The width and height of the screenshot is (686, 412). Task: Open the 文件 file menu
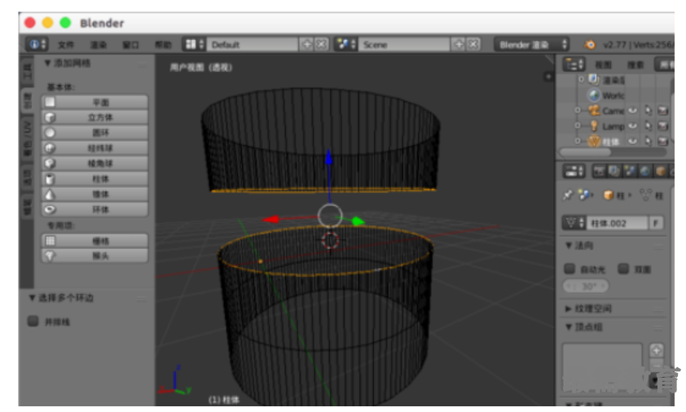(66, 45)
